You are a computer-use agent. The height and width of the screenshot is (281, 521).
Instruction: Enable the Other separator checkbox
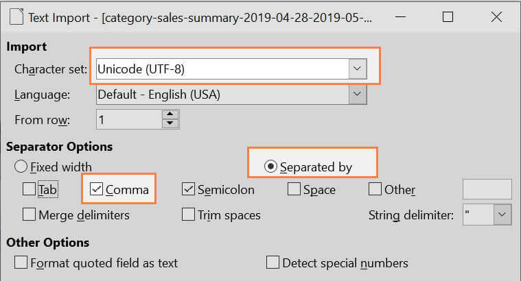click(375, 189)
